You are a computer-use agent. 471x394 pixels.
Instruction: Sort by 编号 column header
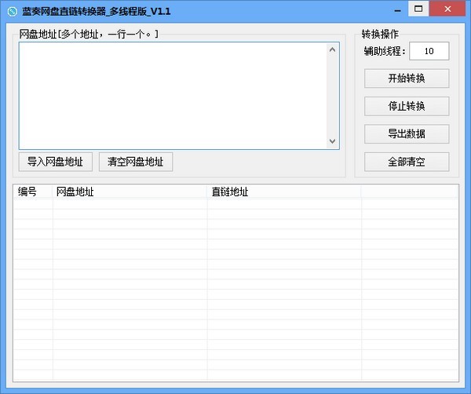(x=33, y=192)
